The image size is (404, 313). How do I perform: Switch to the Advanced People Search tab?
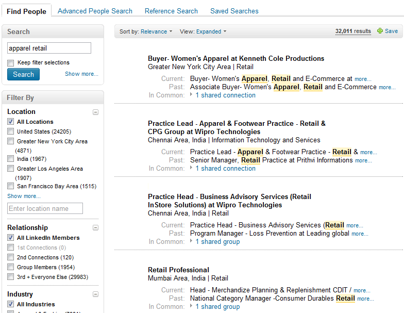(x=95, y=11)
